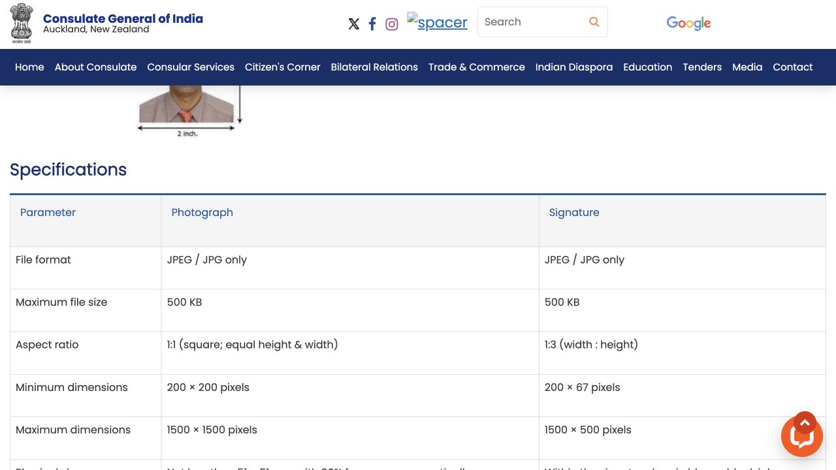The image size is (836, 470).
Task: Open the Education menu
Action: pyautogui.click(x=648, y=67)
